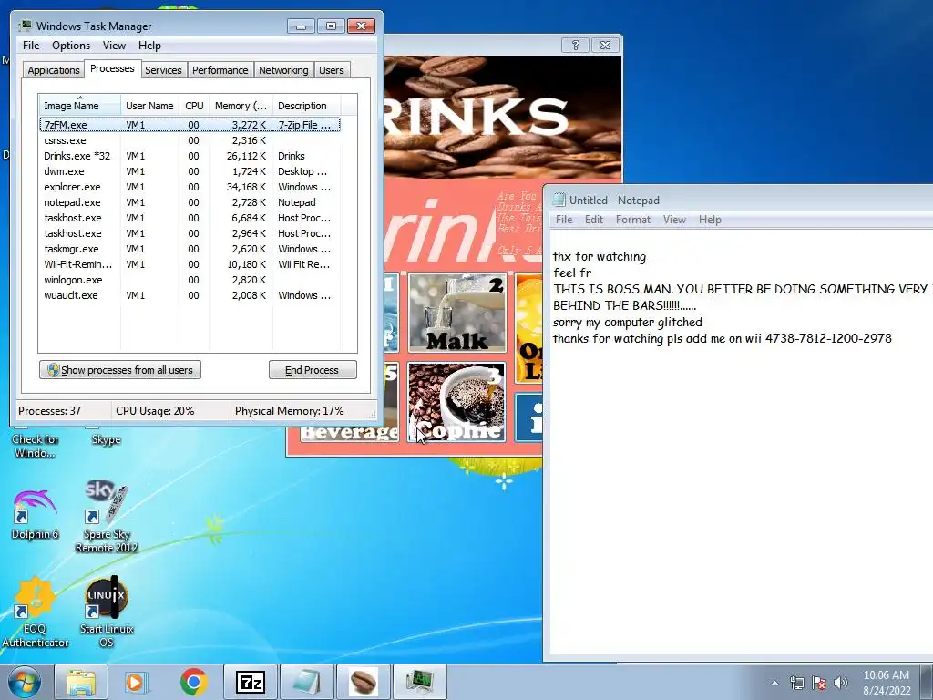
Task: Select the csrss.exe process row
Action: [x=190, y=140]
